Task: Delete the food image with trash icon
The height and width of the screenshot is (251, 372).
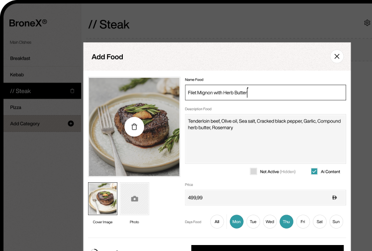Action: pos(134,127)
